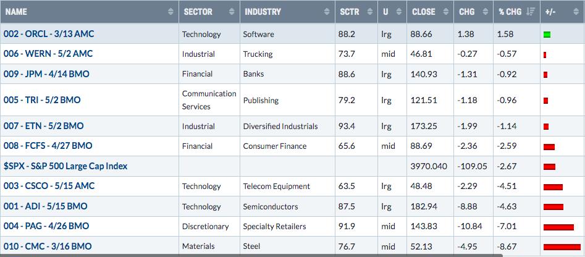Sort table by INDUSTRY arrows icon
The width and height of the screenshot is (585, 257).
tap(327, 12)
